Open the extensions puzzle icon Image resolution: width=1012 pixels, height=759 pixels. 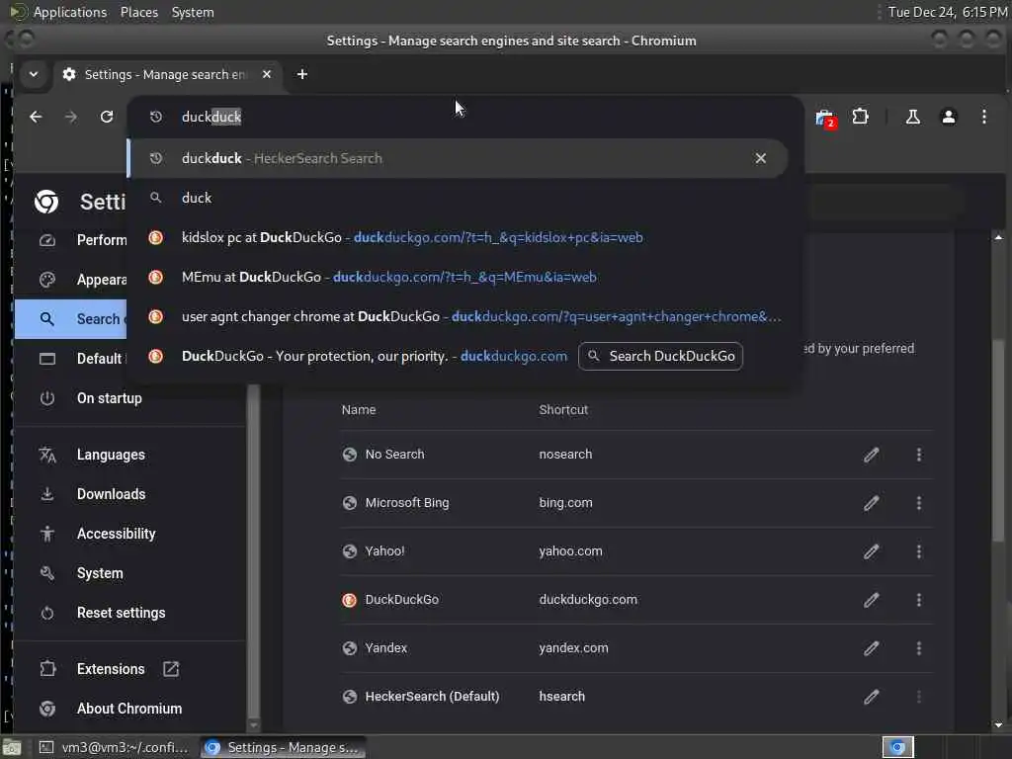(x=861, y=117)
